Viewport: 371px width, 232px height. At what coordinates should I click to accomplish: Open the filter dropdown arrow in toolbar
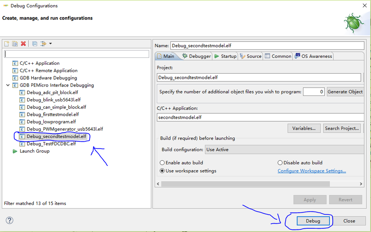click(51, 44)
